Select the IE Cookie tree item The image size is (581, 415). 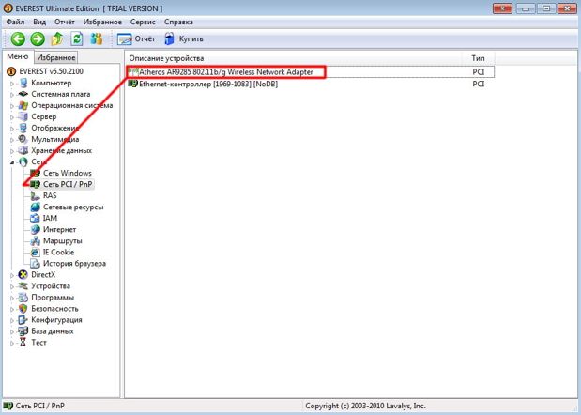pos(58,252)
